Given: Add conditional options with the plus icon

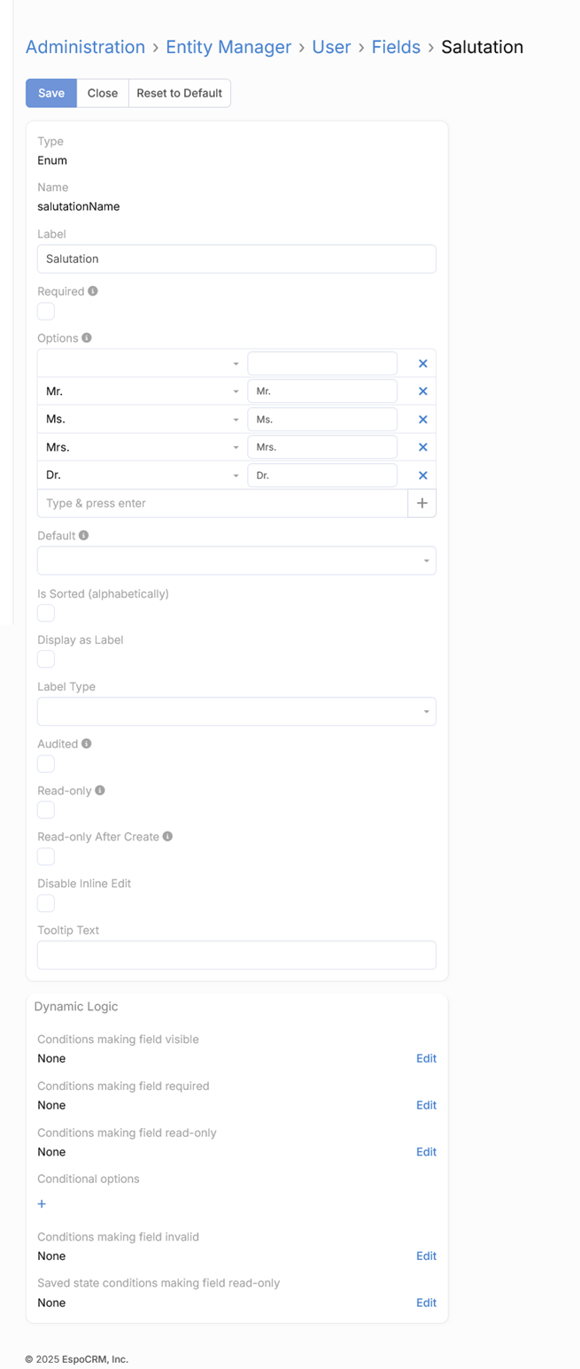Looking at the screenshot, I should point(42,1204).
